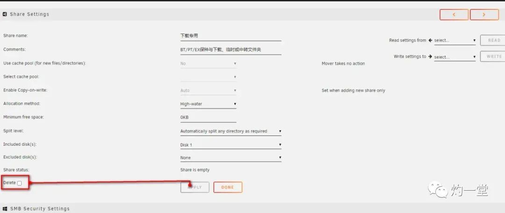Image resolution: width=505 pixels, height=213 pixels.
Task: Click the 'Split level:' label
Action: 14,131
